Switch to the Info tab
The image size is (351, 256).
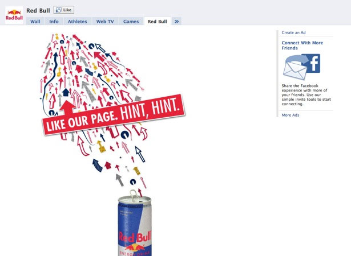(54, 22)
